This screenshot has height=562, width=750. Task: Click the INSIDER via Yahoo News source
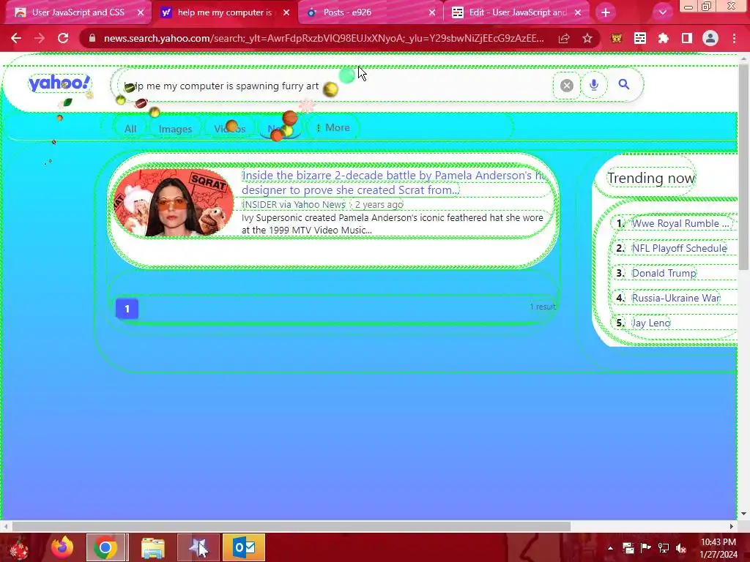point(294,205)
